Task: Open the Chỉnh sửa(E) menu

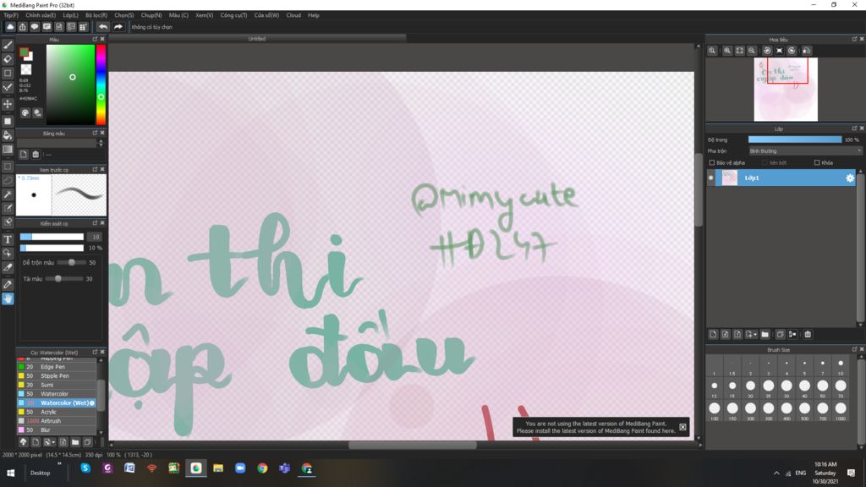Action: (x=41, y=15)
